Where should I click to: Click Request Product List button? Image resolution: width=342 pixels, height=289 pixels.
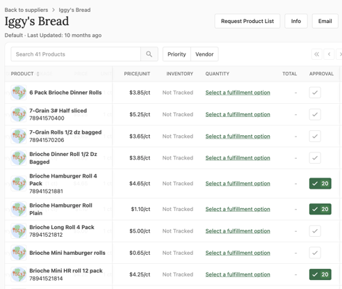click(x=247, y=21)
